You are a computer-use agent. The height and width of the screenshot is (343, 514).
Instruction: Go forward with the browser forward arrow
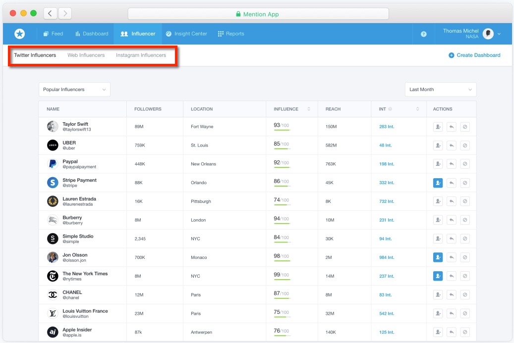tap(65, 13)
